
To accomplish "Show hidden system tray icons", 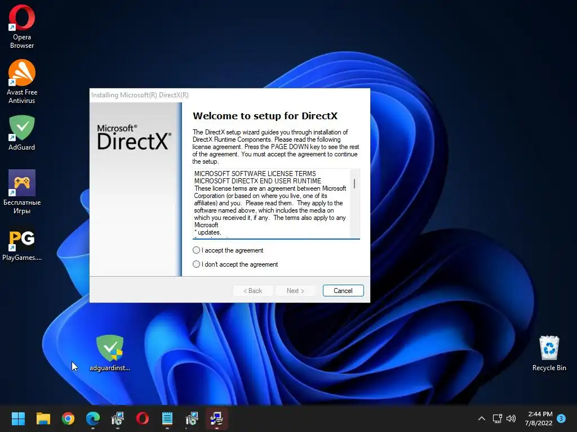I will tap(481, 418).
